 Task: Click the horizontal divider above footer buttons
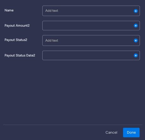tap(73, 125)
